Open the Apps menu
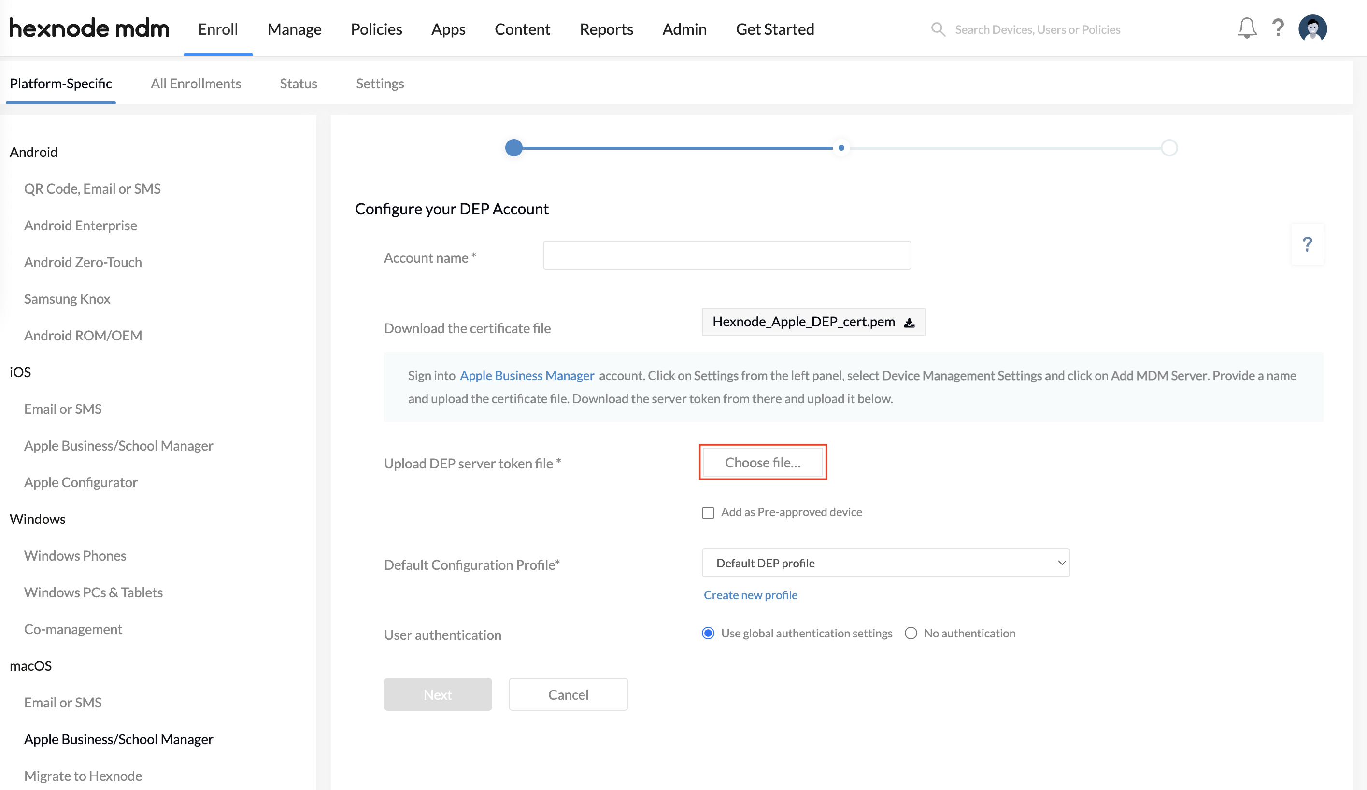This screenshot has height=790, width=1367. click(448, 29)
